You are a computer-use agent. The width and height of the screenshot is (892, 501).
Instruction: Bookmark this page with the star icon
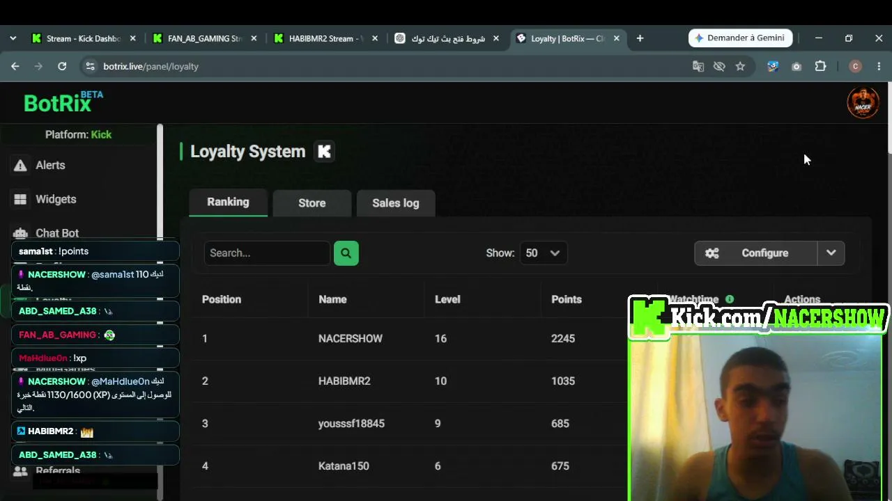[x=740, y=66]
